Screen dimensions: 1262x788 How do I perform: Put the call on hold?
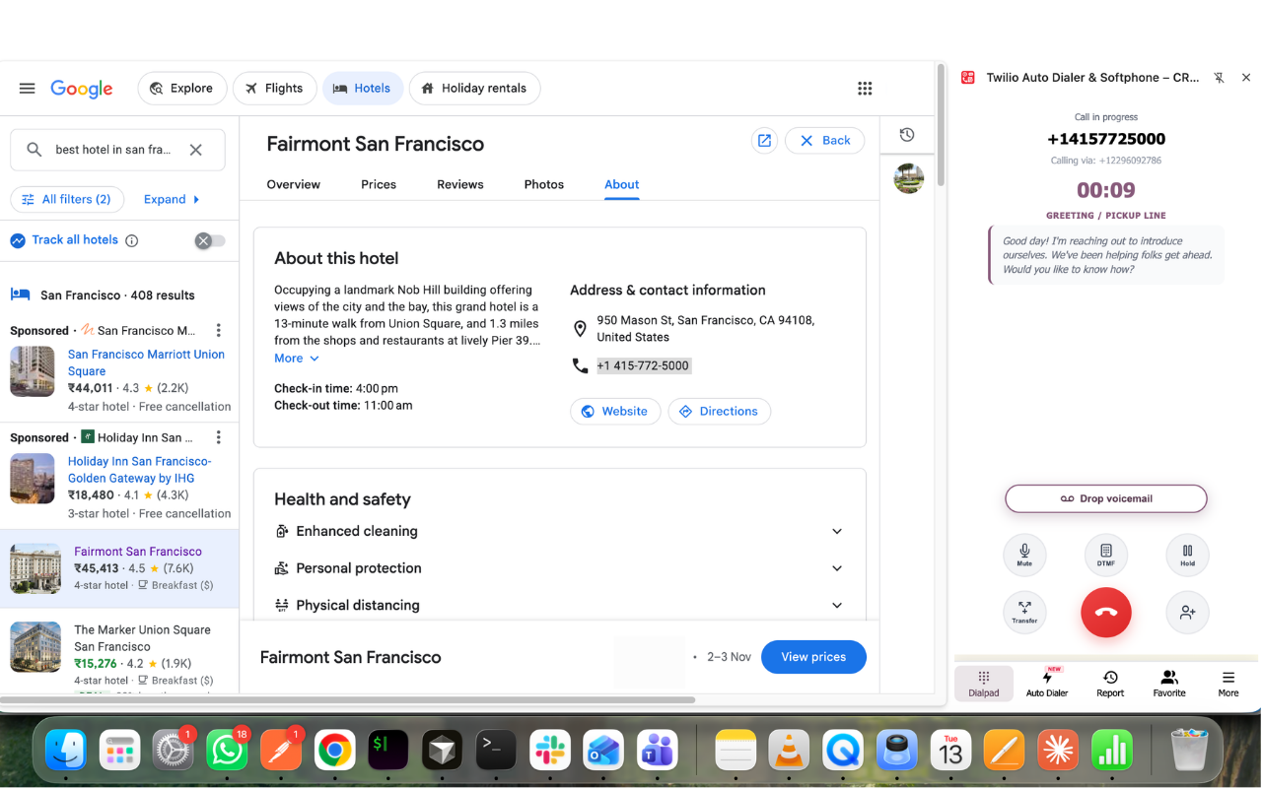click(1187, 555)
